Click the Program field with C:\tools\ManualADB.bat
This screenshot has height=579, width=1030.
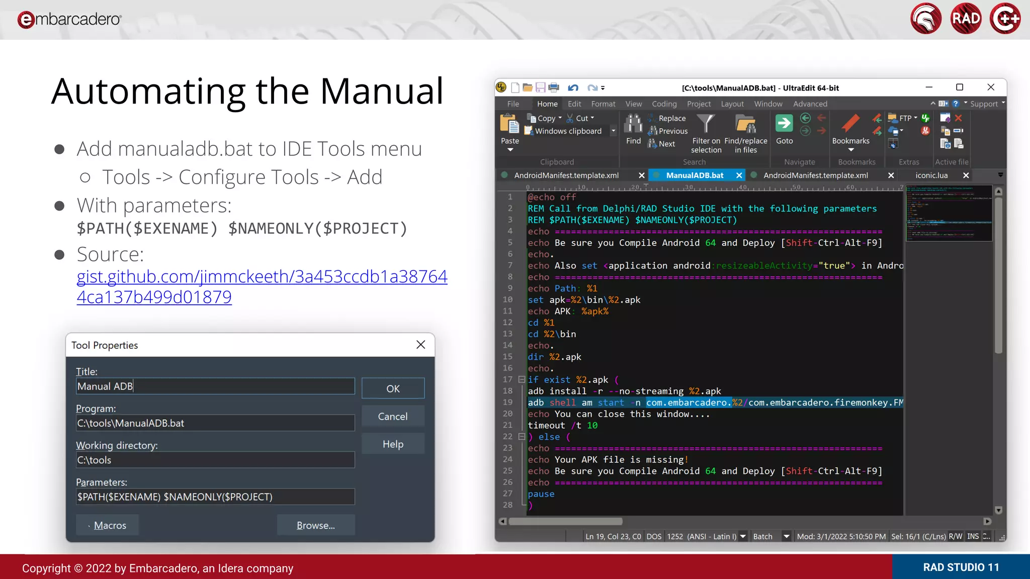(x=215, y=423)
